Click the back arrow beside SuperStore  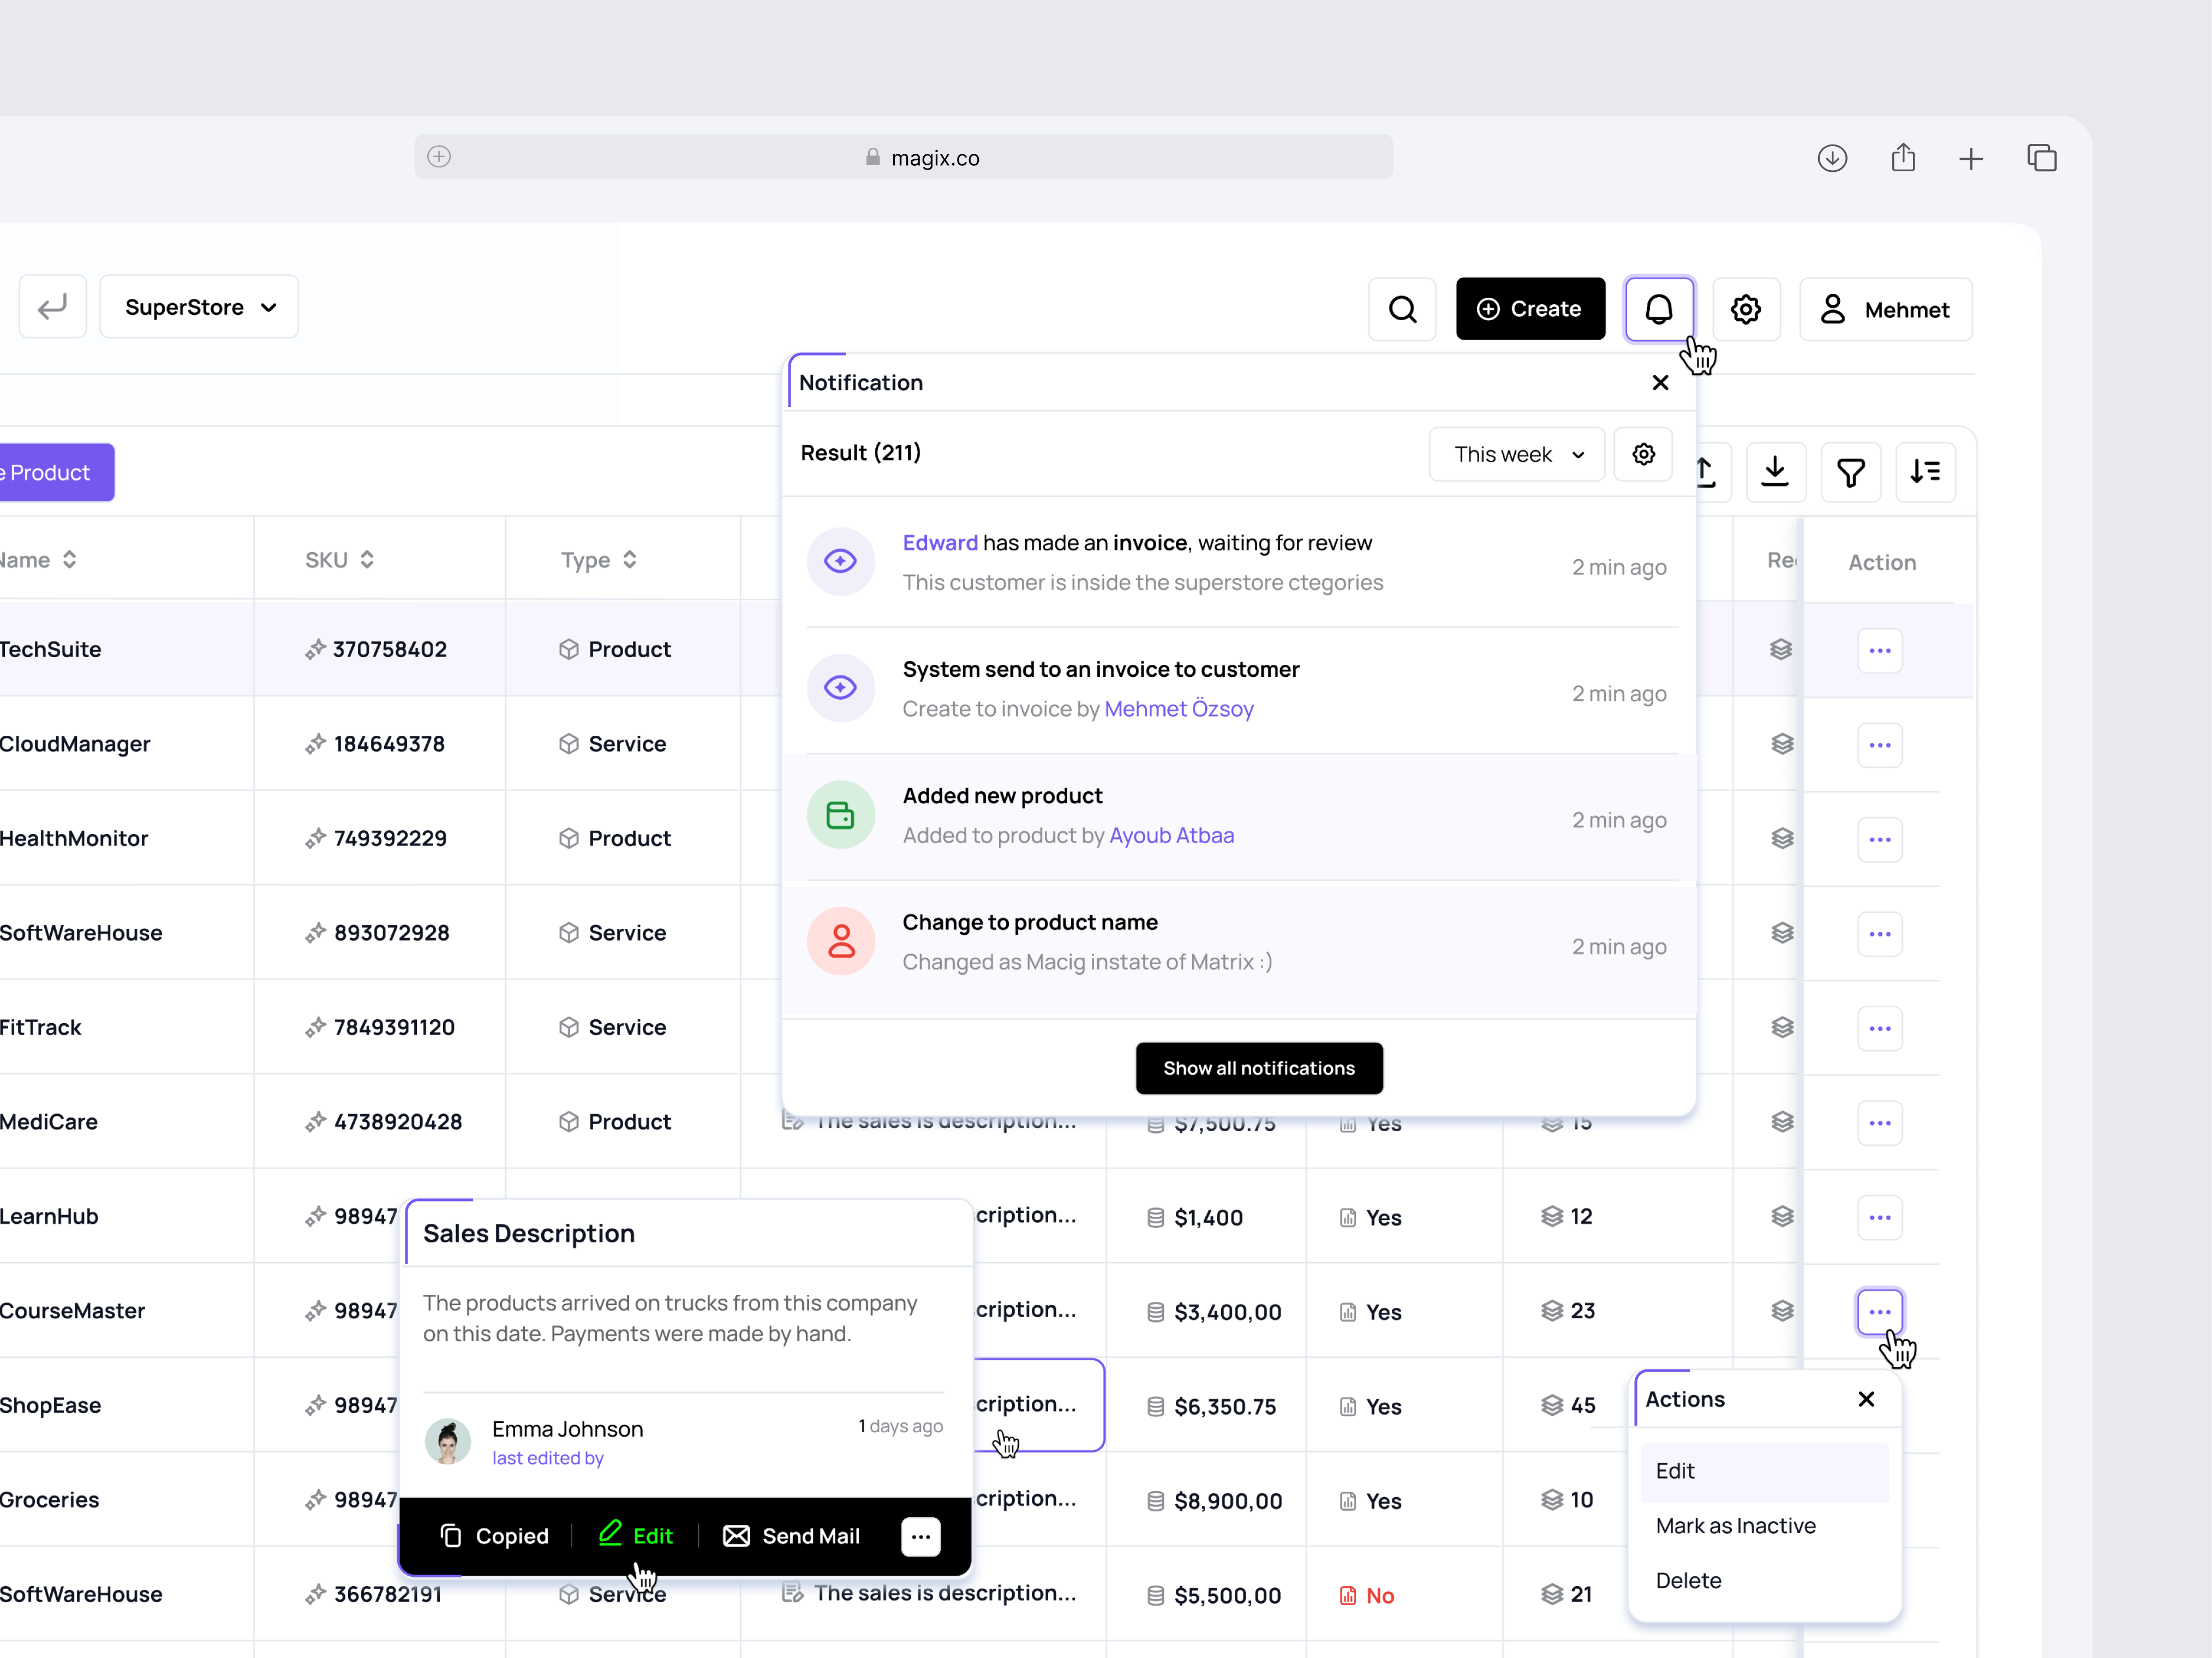(x=52, y=307)
